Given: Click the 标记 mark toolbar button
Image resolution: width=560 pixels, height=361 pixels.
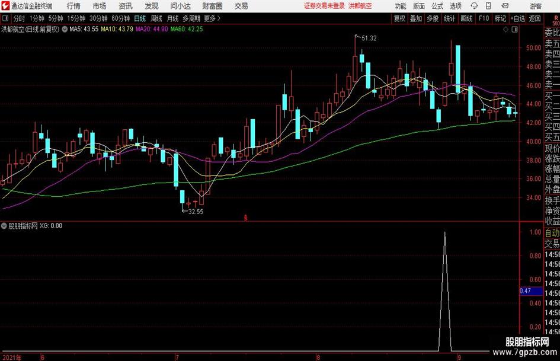Looking at the screenshot, I should point(500,18).
